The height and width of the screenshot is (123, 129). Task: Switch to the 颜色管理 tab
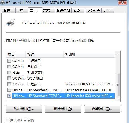click(x=63, y=11)
